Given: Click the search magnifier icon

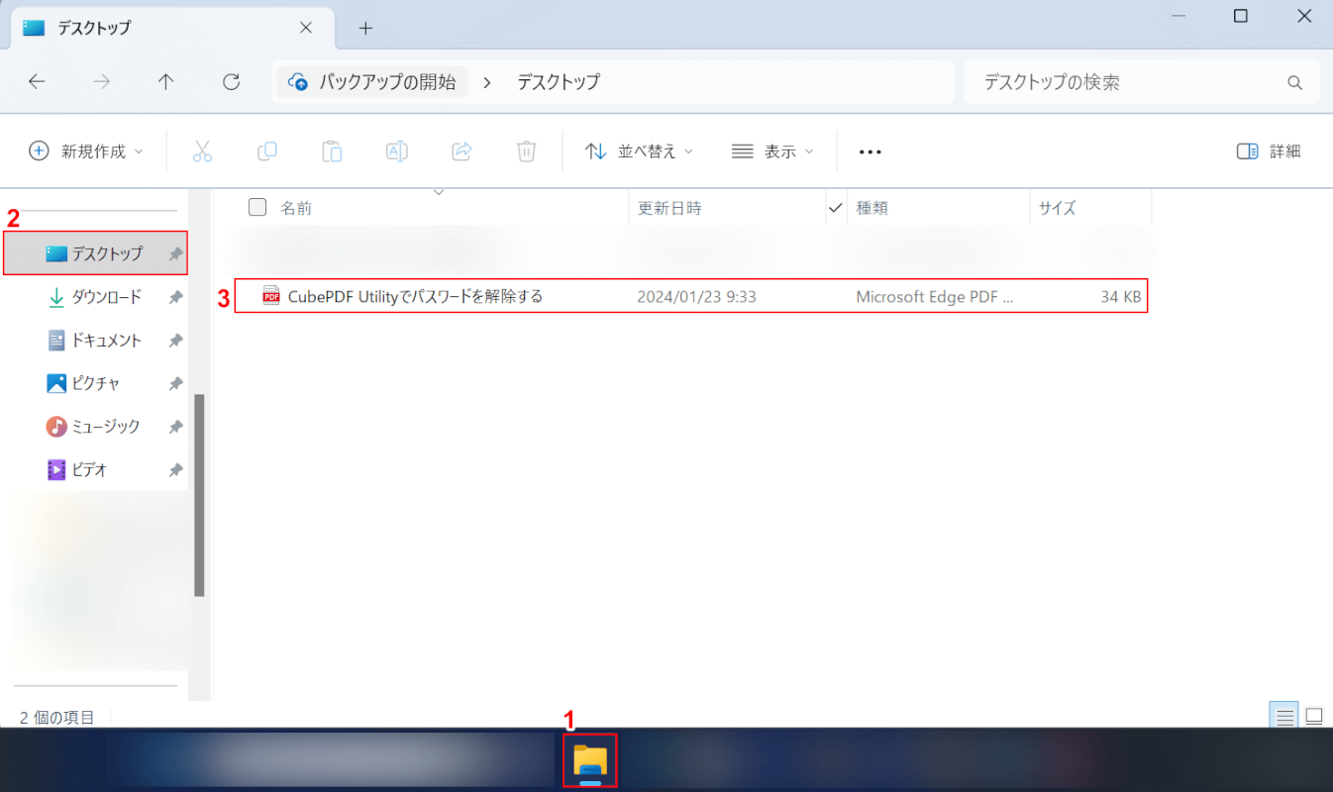Looking at the screenshot, I should 1294,82.
